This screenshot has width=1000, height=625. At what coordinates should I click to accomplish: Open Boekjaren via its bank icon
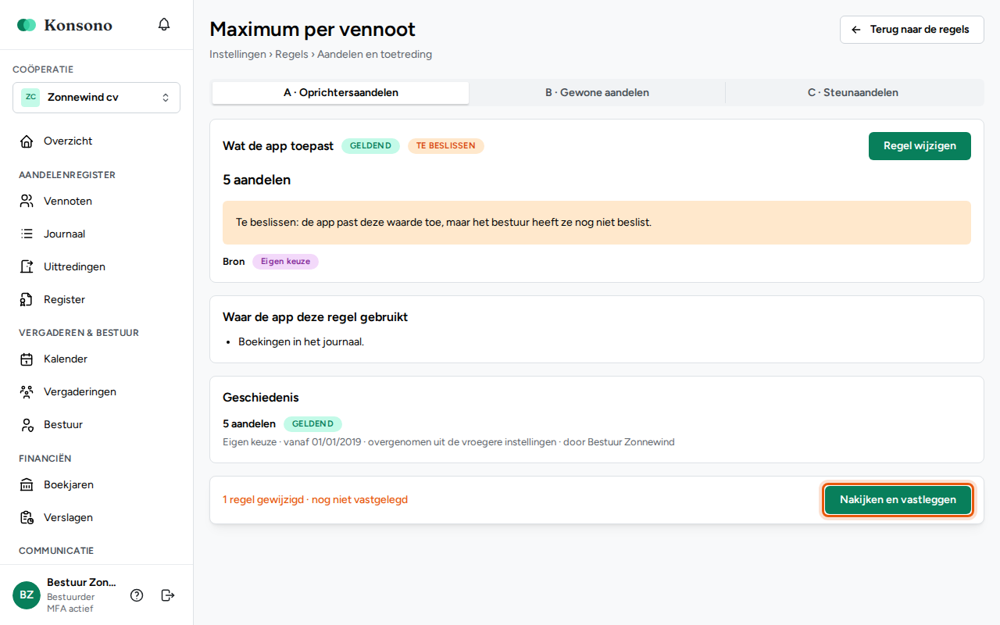coord(27,485)
